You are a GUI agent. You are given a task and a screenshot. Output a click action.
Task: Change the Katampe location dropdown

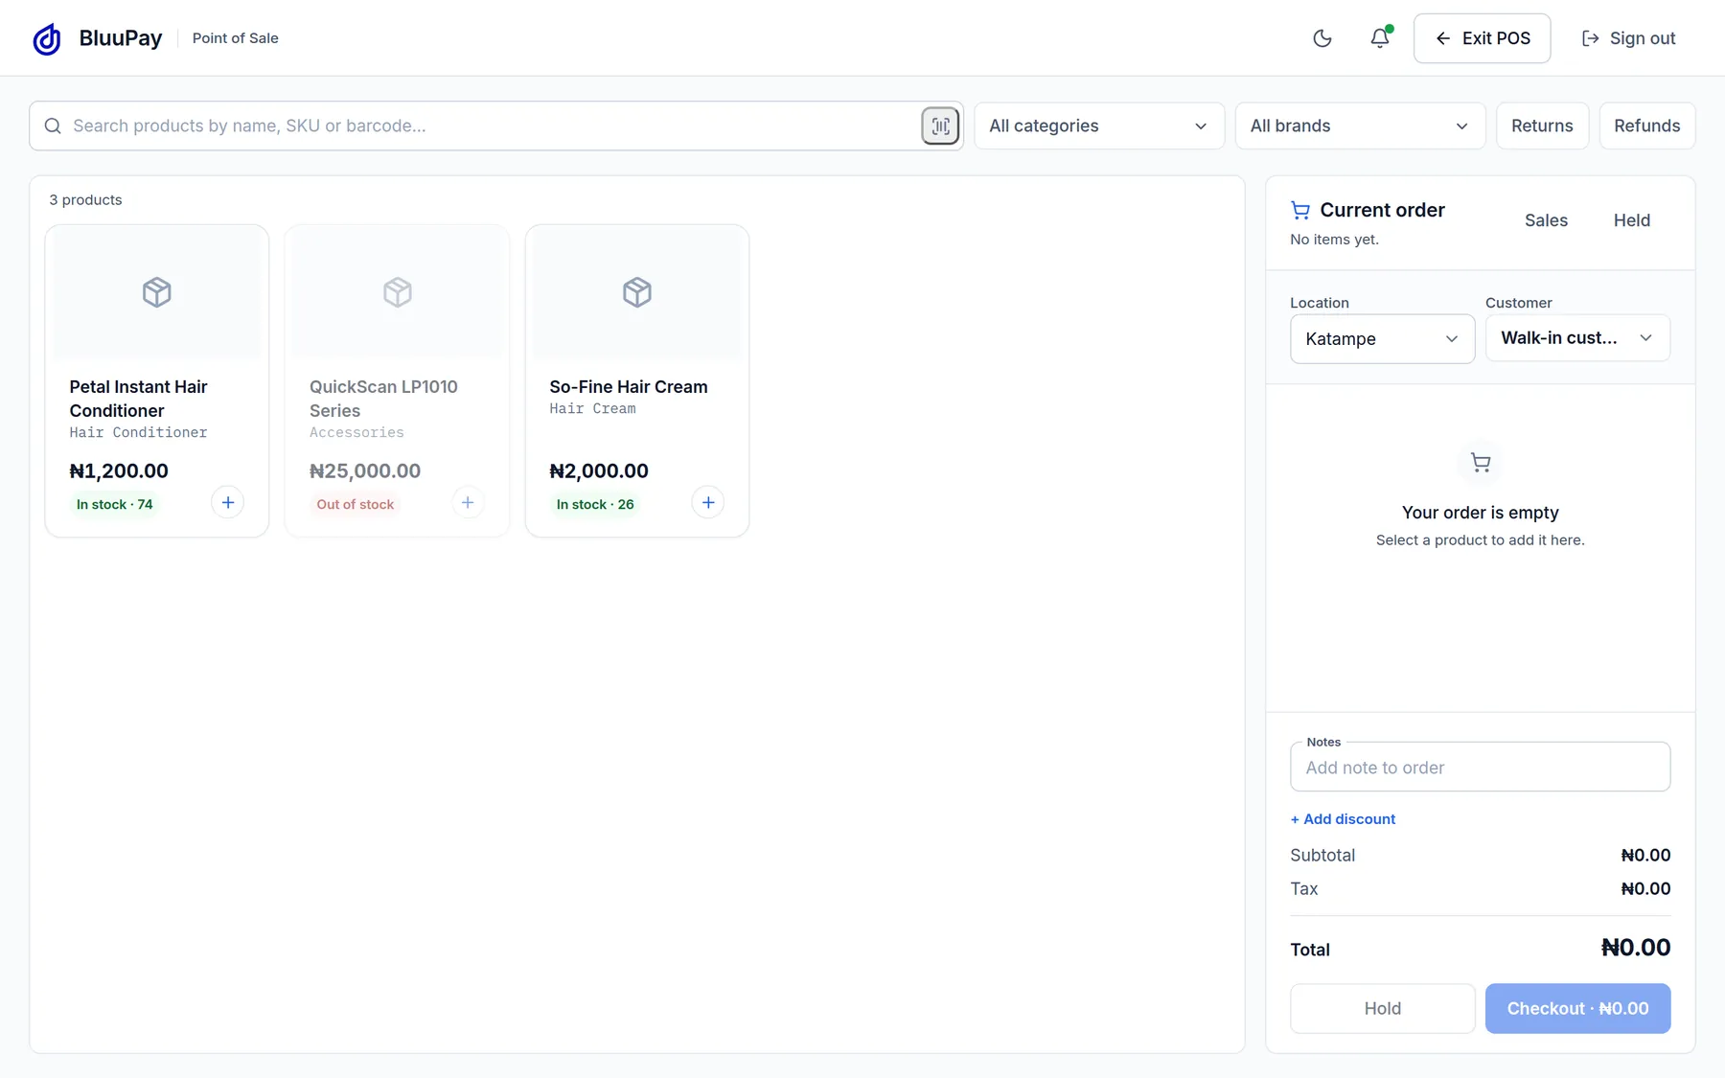[x=1382, y=339]
